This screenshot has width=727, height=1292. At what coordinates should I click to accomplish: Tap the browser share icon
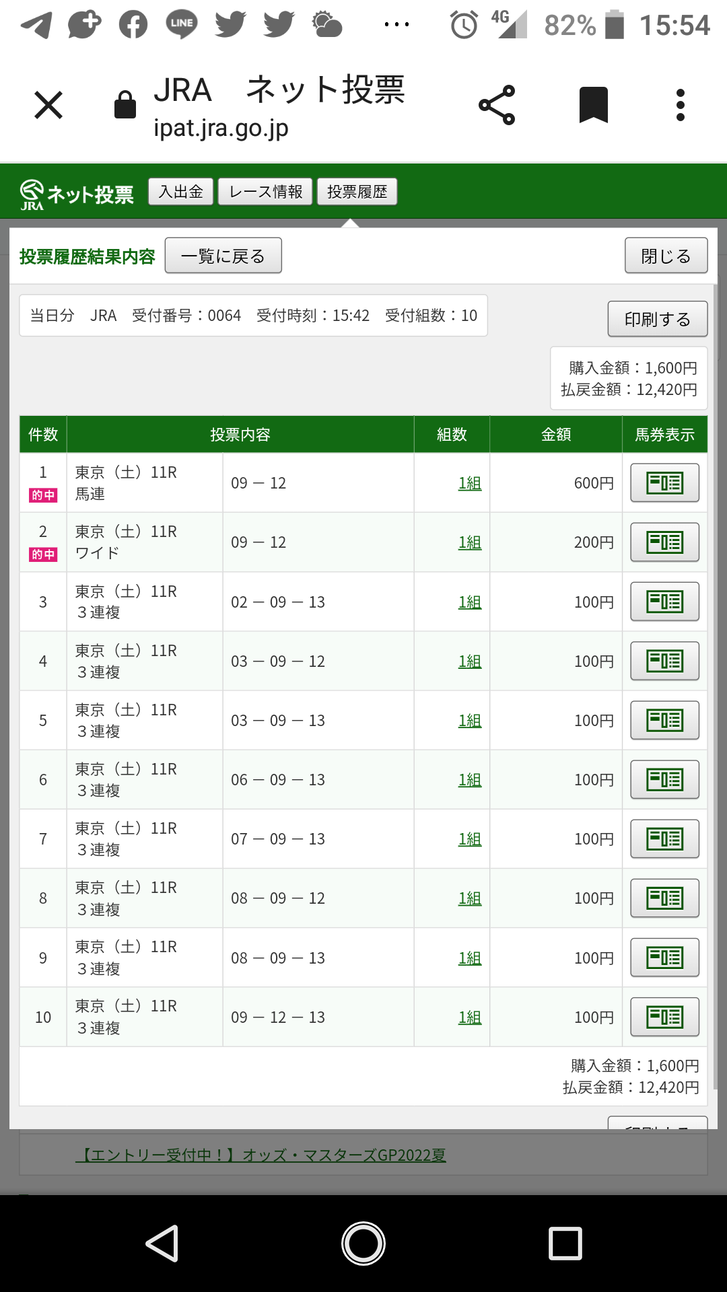(497, 105)
